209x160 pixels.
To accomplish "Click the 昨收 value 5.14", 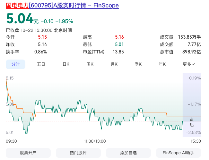I will pyautogui.click(x=42, y=44).
